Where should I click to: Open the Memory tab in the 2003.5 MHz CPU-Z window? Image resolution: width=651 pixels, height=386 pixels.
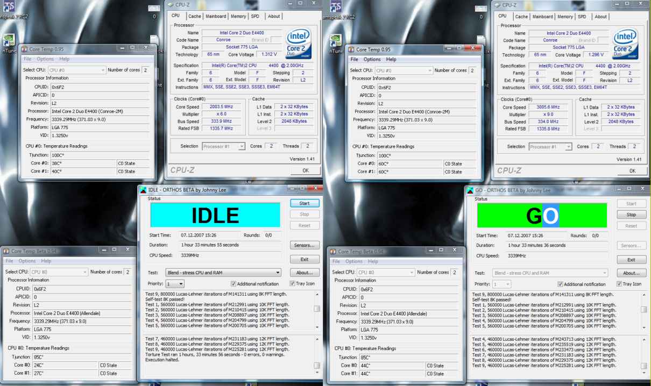(238, 16)
